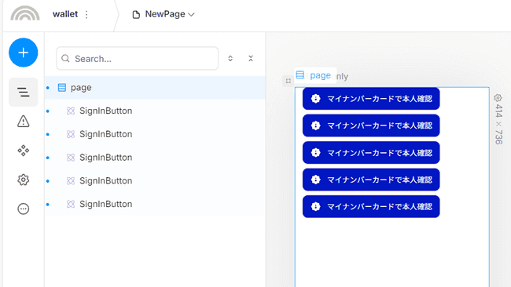The image size is (511, 287).
Task: Open the layers tree panel icon
Action: point(23,93)
